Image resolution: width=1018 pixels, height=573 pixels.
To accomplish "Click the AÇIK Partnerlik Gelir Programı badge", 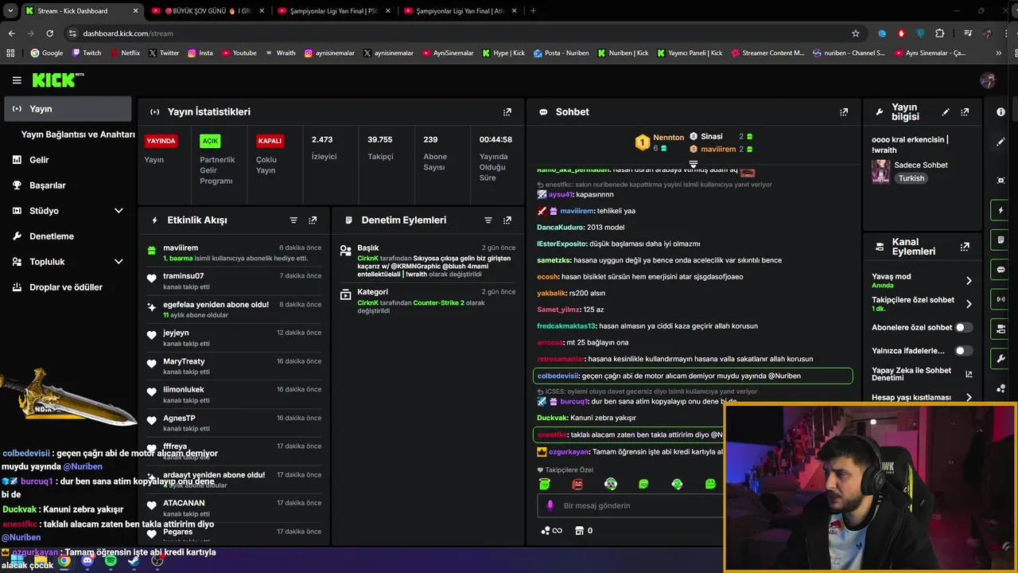I will (x=210, y=141).
